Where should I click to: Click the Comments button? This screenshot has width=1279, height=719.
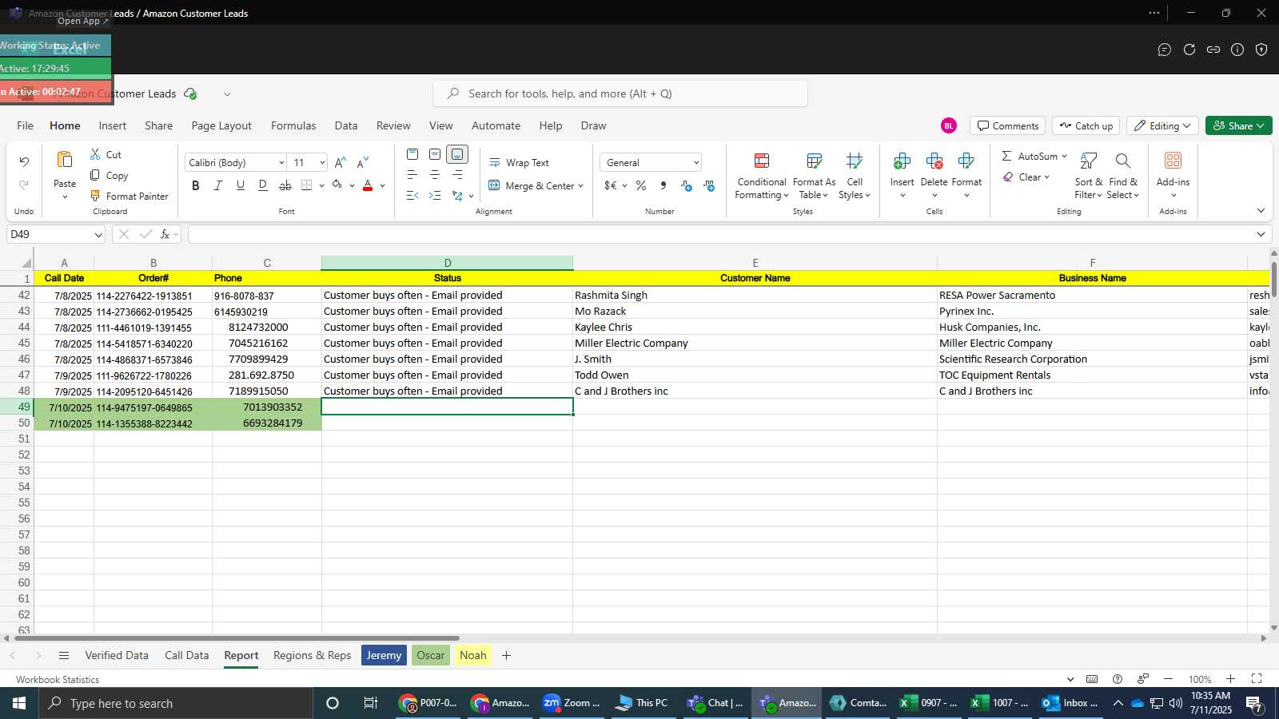(x=1008, y=125)
